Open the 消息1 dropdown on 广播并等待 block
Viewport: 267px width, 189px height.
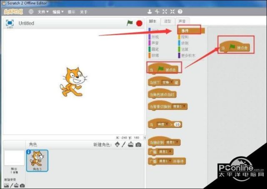pos(165,161)
